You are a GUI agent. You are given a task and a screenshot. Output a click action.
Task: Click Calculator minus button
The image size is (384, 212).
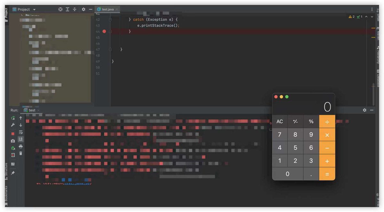327,148
